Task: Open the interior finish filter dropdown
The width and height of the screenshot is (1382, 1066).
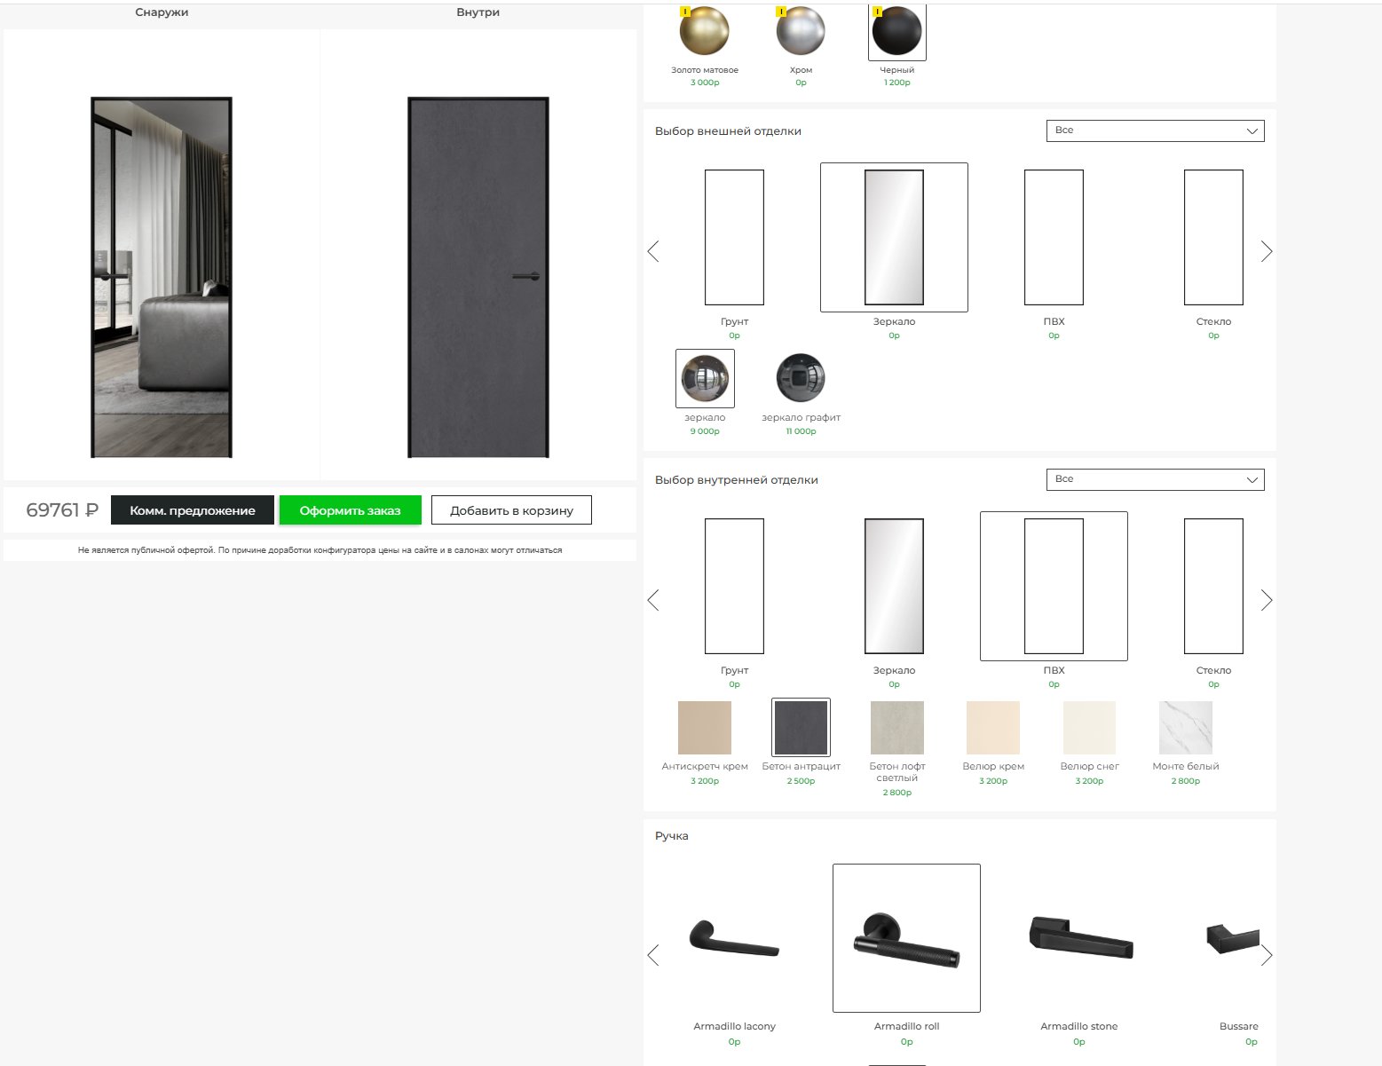Action: pos(1155,479)
